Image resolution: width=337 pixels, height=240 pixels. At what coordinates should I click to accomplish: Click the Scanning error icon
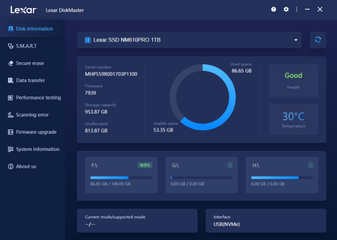10,115
